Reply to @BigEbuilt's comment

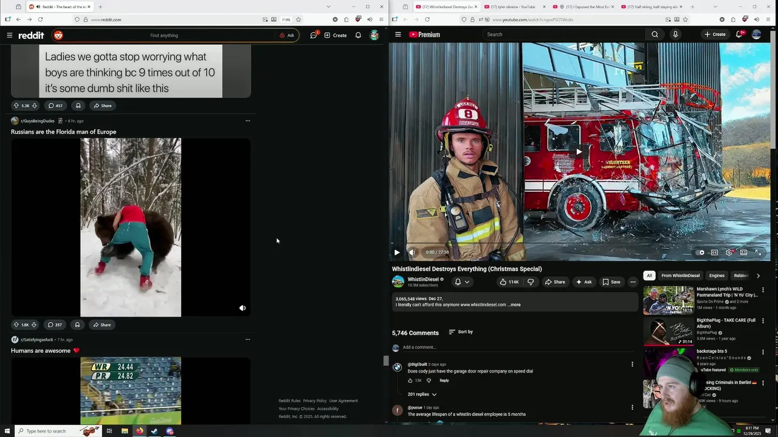(444, 381)
